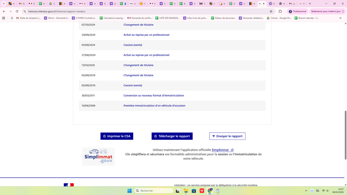This screenshot has height=195, width=347.
Task: Open Task View from the taskbar
Action: tap(178, 191)
